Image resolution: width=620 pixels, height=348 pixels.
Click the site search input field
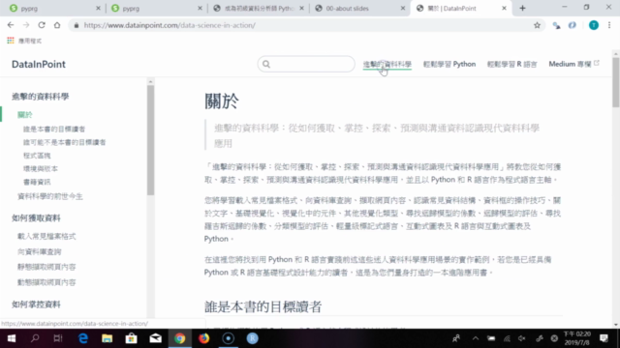[306, 64]
